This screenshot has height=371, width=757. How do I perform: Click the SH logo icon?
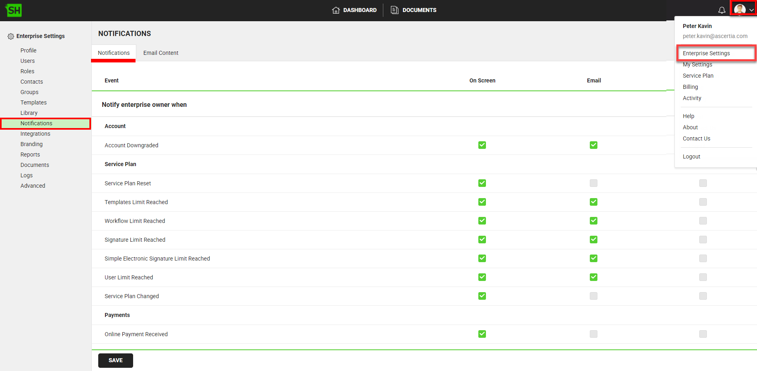(14, 10)
